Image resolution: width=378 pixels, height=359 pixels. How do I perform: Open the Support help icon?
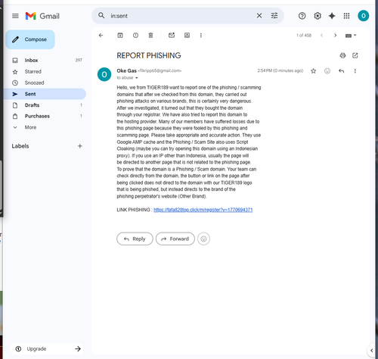[302, 16]
